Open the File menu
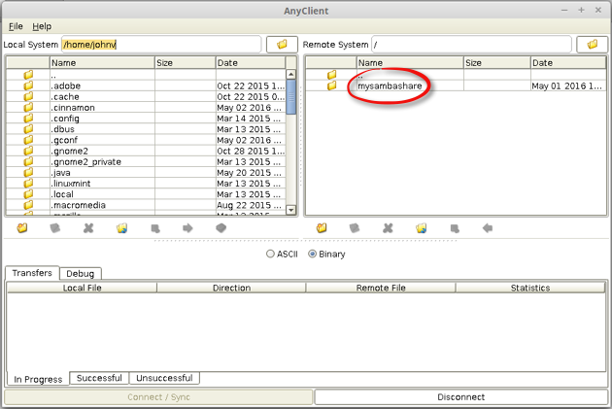Image resolution: width=612 pixels, height=409 pixels. [x=16, y=26]
